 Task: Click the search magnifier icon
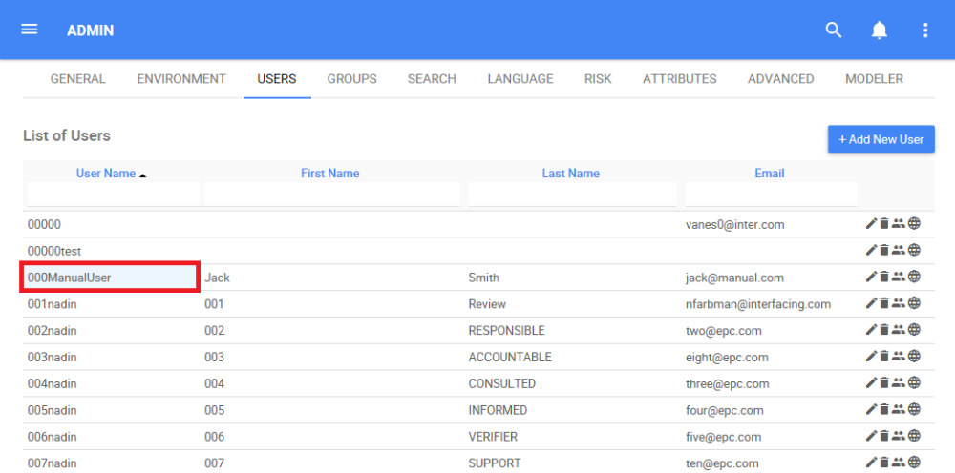click(834, 31)
